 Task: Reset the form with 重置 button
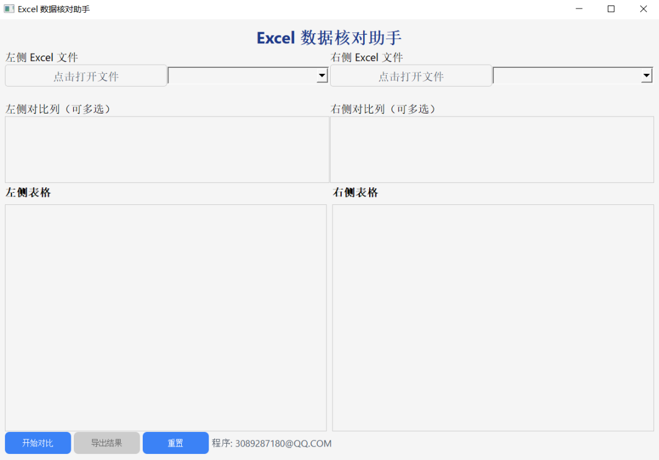pyautogui.click(x=176, y=443)
